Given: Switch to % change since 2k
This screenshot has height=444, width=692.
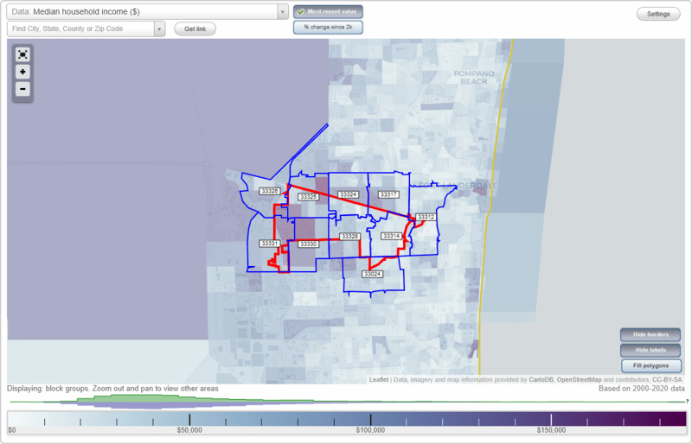Looking at the screenshot, I should [328, 28].
